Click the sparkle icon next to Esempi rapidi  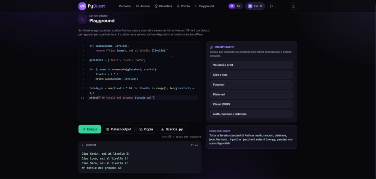(x=211, y=47)
